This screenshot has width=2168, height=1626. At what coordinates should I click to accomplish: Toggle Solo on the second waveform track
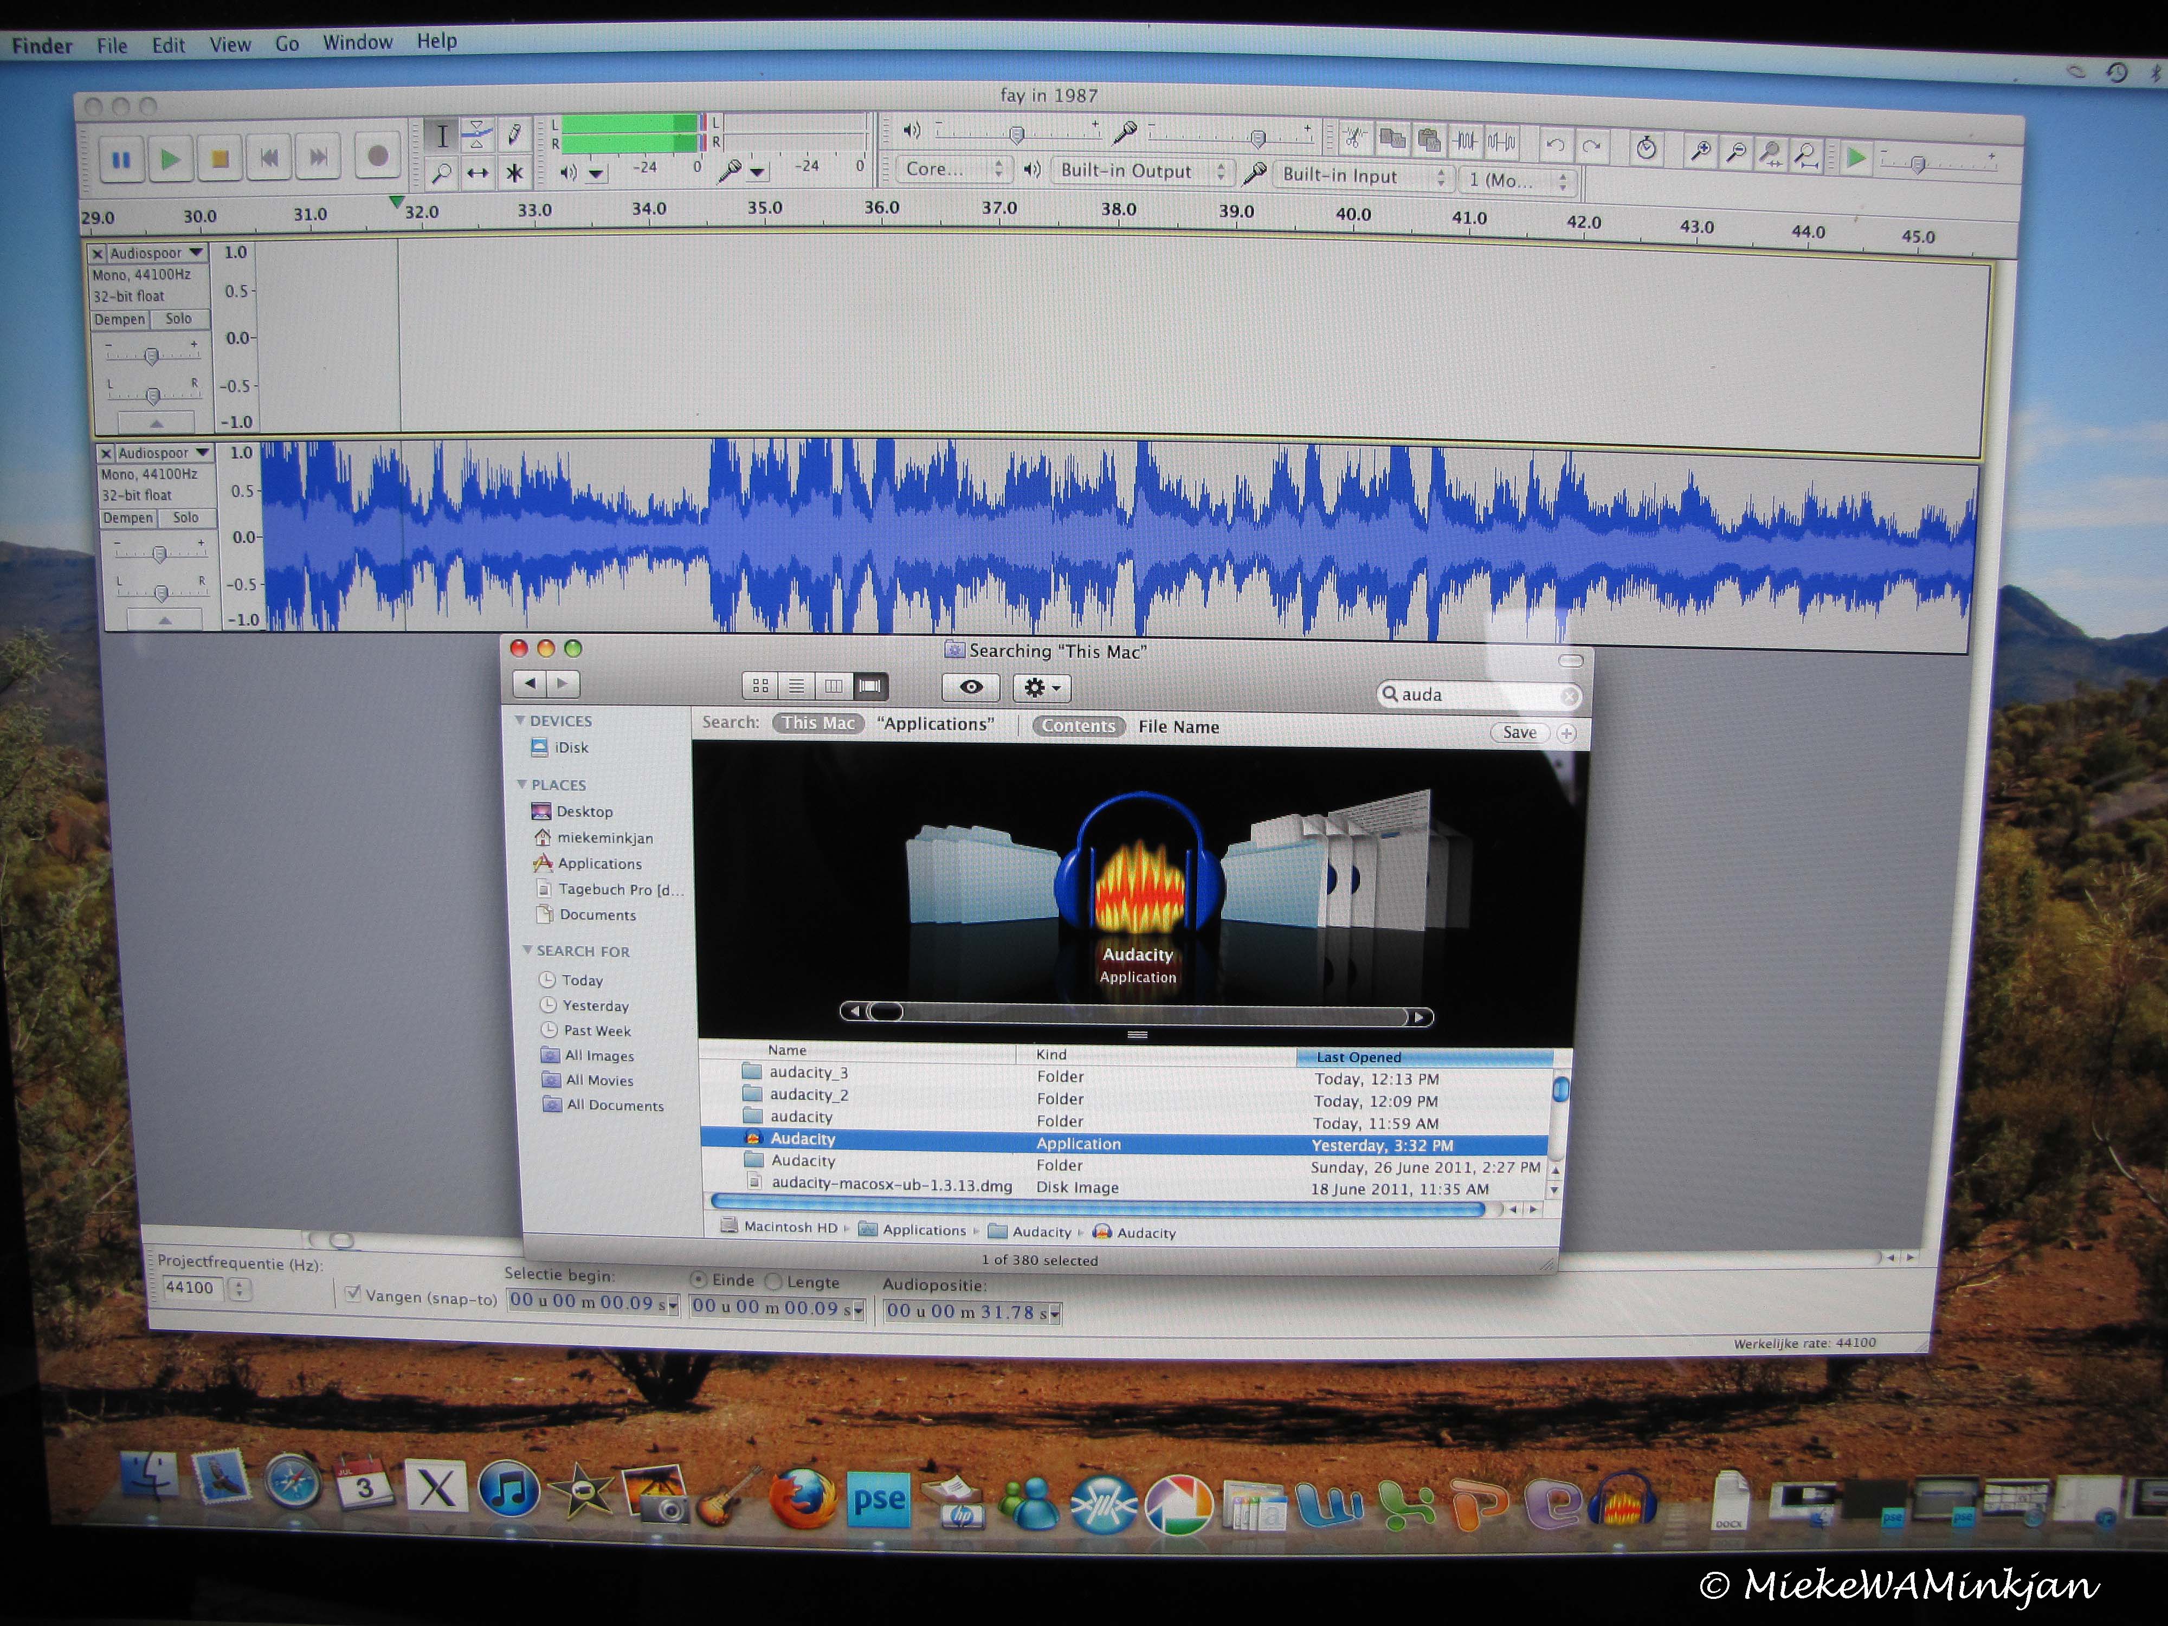(x=186, y=518)
